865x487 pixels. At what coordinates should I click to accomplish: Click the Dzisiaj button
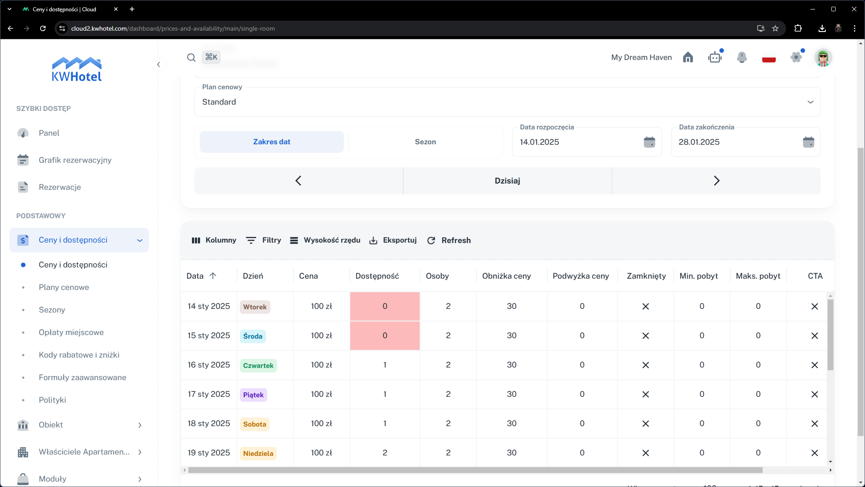point(507,181)
